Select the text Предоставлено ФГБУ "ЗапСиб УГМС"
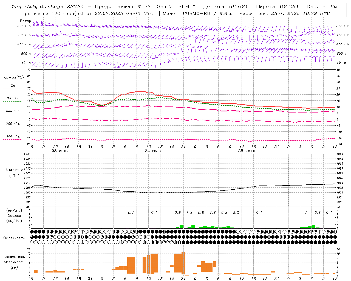The height and width of the screenshot is (281, 351). click(x=145, y=7)
